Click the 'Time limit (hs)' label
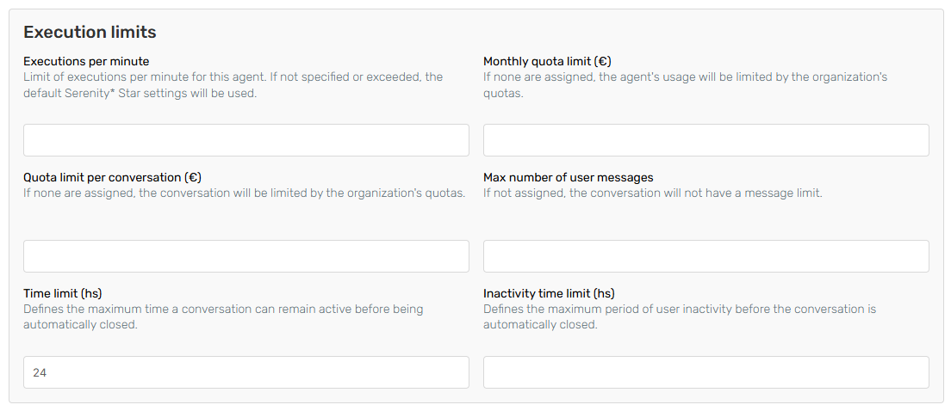The height and width of the screenshot is (411, 951). (63, 294)
